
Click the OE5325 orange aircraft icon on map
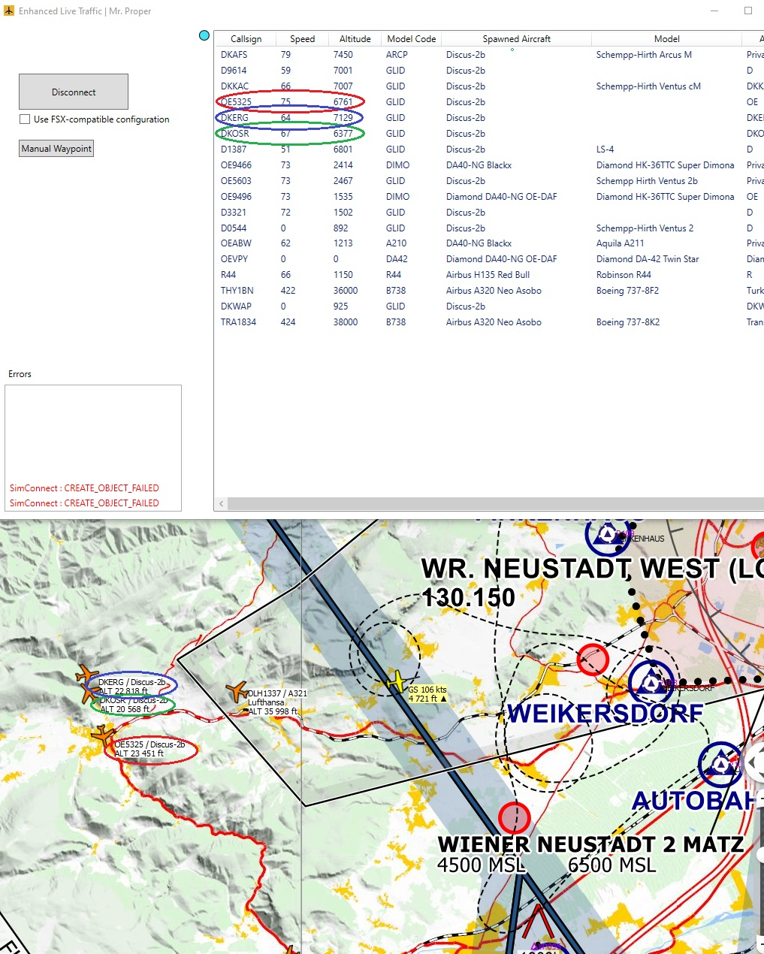[103, 735]
